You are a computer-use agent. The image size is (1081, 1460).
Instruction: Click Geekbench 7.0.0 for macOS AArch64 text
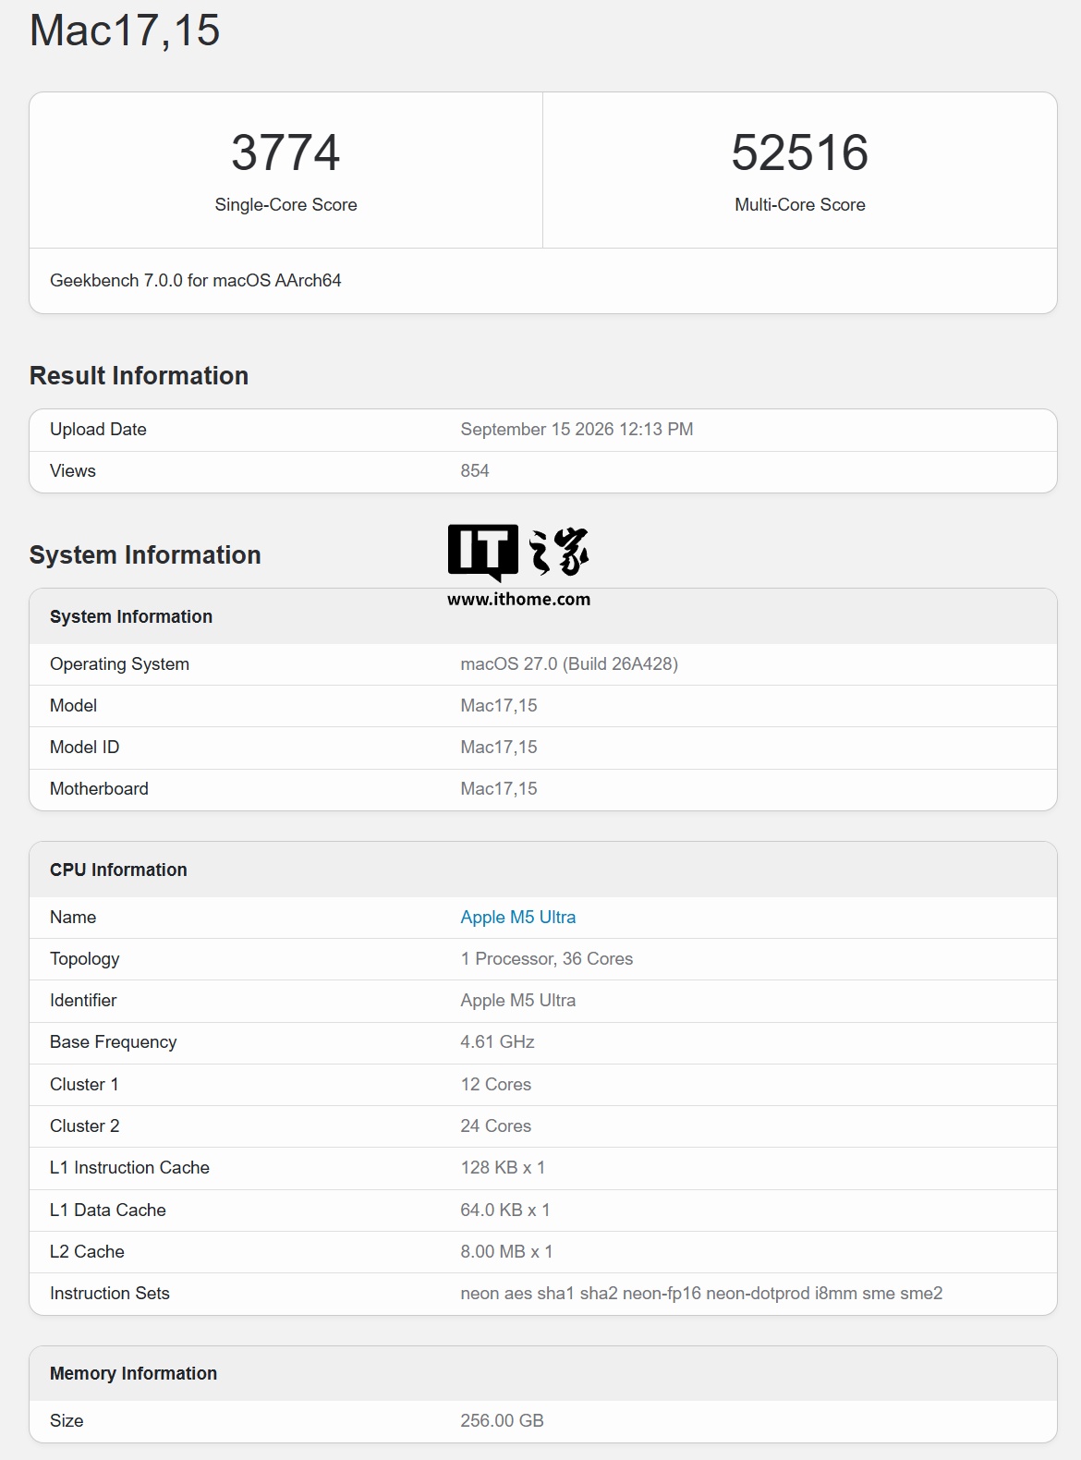click(196, 280)
